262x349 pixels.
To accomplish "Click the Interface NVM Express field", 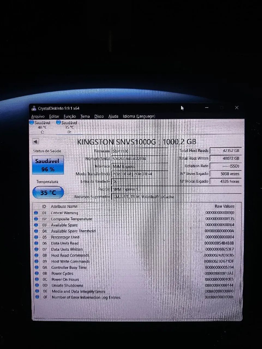I will [x=140, y=166].
